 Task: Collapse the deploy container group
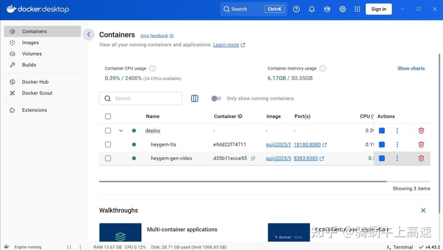point(121,131)
